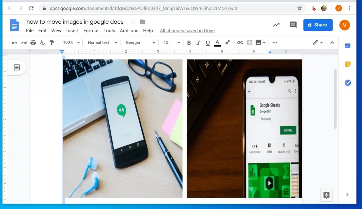Open the spelling and grammar check
This screenshot has width=362, height=209.
coord(42,42)
